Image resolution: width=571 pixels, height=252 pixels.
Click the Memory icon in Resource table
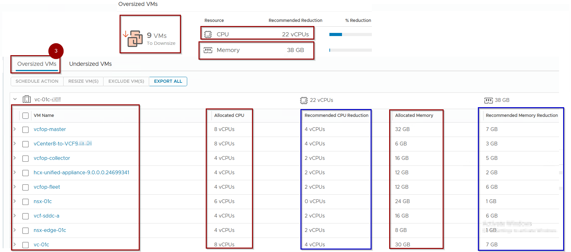tap(208, 50)
